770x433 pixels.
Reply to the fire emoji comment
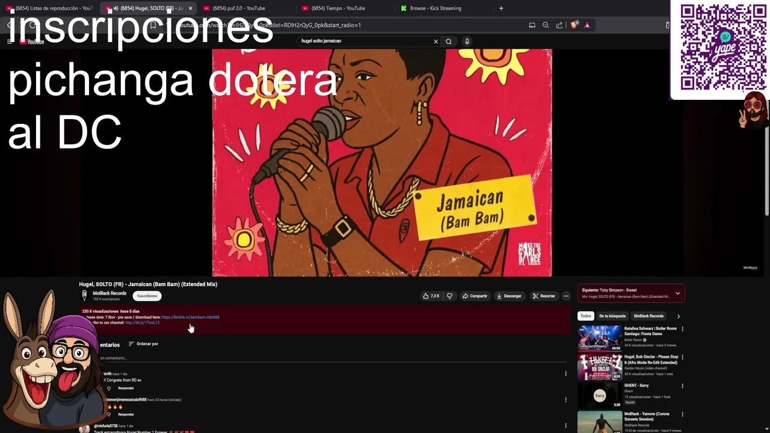pyautogui.click(x=126, y=414)
